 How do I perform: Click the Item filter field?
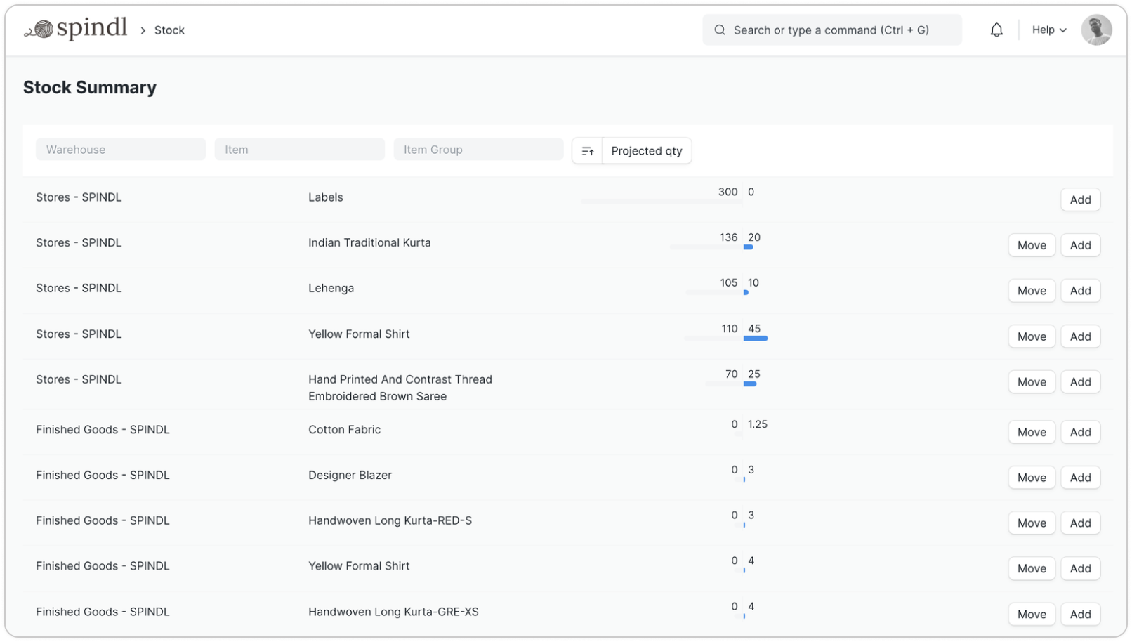299,150
